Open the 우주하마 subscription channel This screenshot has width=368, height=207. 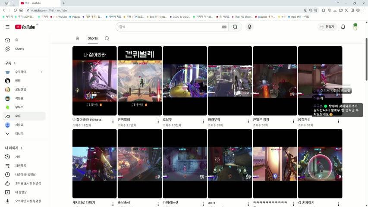tap(21, 72)
